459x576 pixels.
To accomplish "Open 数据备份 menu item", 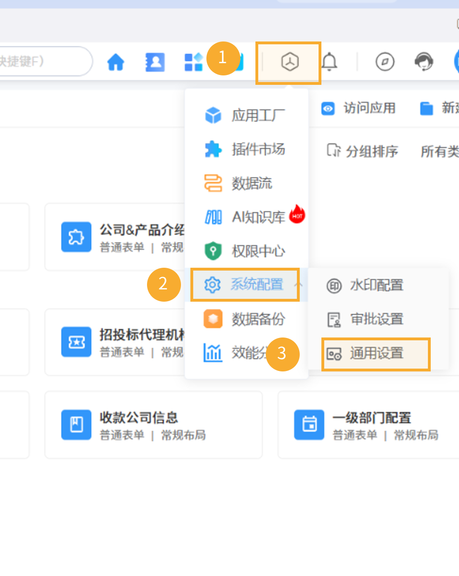I will (246, 319).
